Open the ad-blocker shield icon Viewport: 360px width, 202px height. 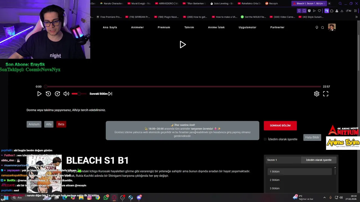pos(309,11)
